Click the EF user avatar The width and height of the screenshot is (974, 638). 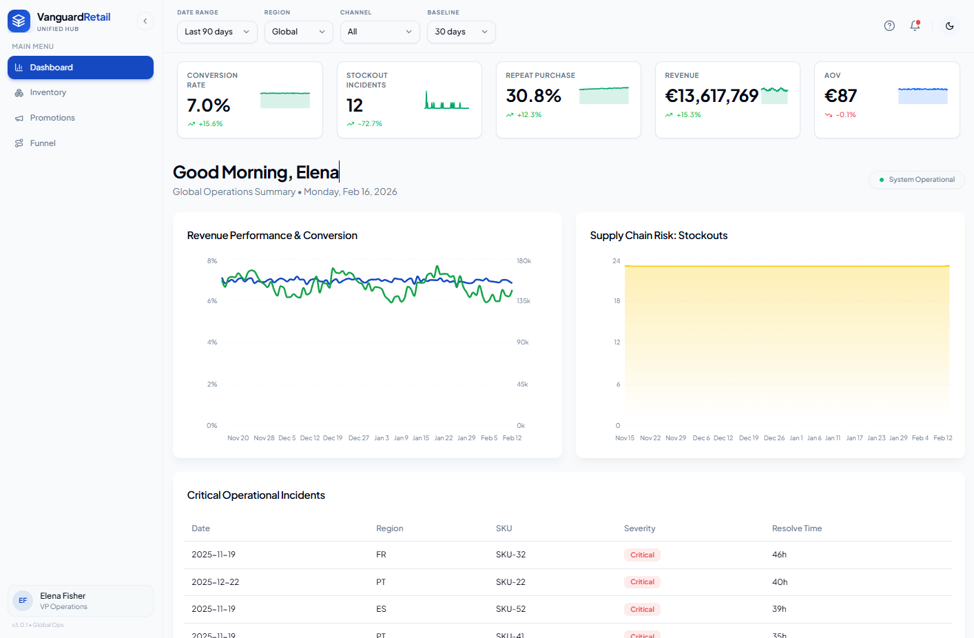point(23,601)
